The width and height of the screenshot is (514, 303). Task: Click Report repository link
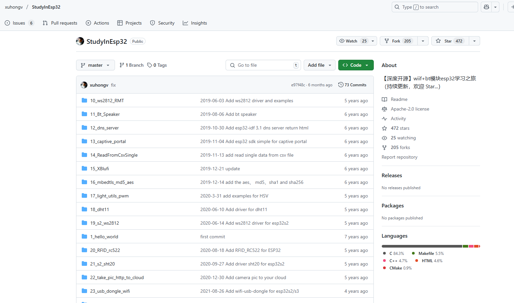point(399,157)
